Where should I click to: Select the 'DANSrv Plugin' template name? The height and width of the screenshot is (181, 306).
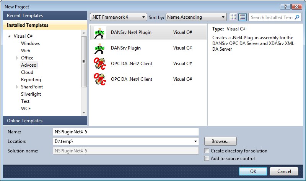(x=126, y=48)
